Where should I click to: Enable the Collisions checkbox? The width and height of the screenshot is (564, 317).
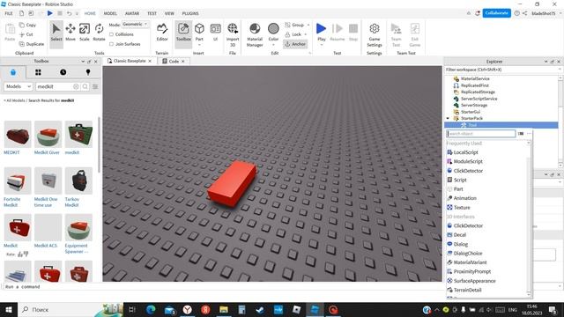(x=112, y=34)
